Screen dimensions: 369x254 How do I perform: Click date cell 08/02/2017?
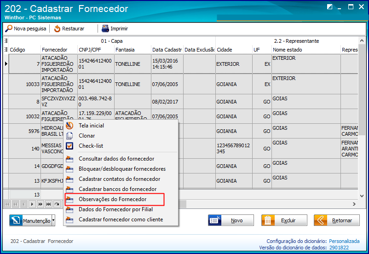coord(167,101)
